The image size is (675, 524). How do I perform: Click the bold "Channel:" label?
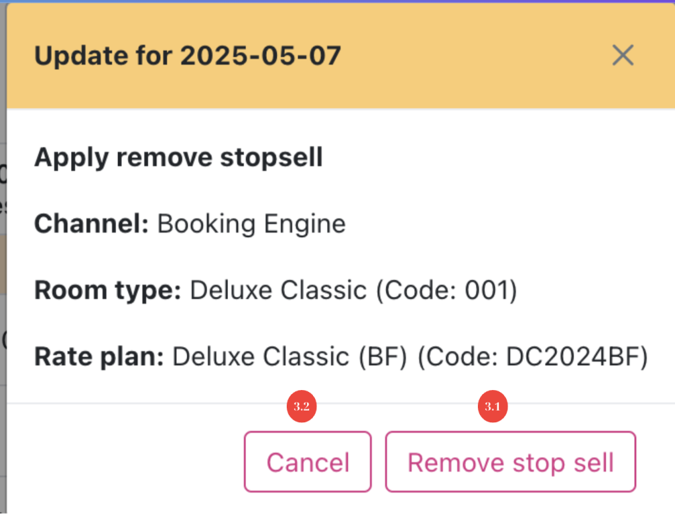pyautogui.click(x=92, y=224)
